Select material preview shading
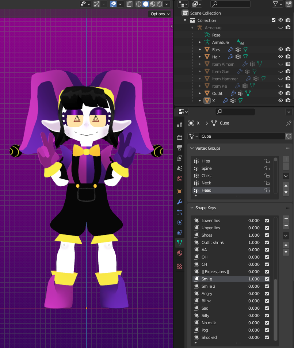Screen dimensions: 294x348 click(x=153, y=4)
